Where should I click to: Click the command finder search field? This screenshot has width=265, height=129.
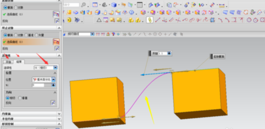point(71,5)
